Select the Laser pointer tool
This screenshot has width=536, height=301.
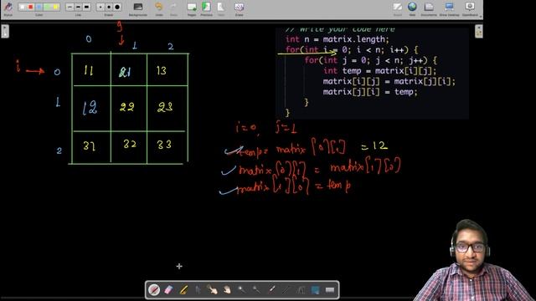(271, 290)
